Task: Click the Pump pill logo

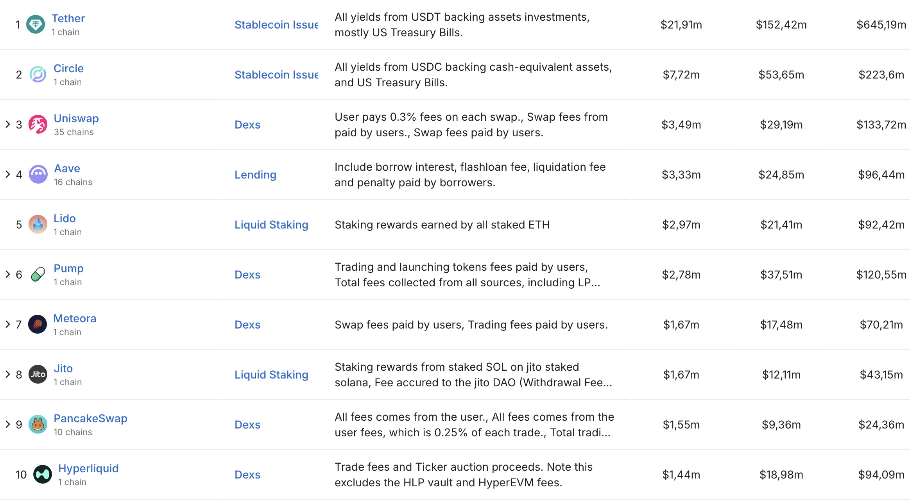Action: (38, 274)
